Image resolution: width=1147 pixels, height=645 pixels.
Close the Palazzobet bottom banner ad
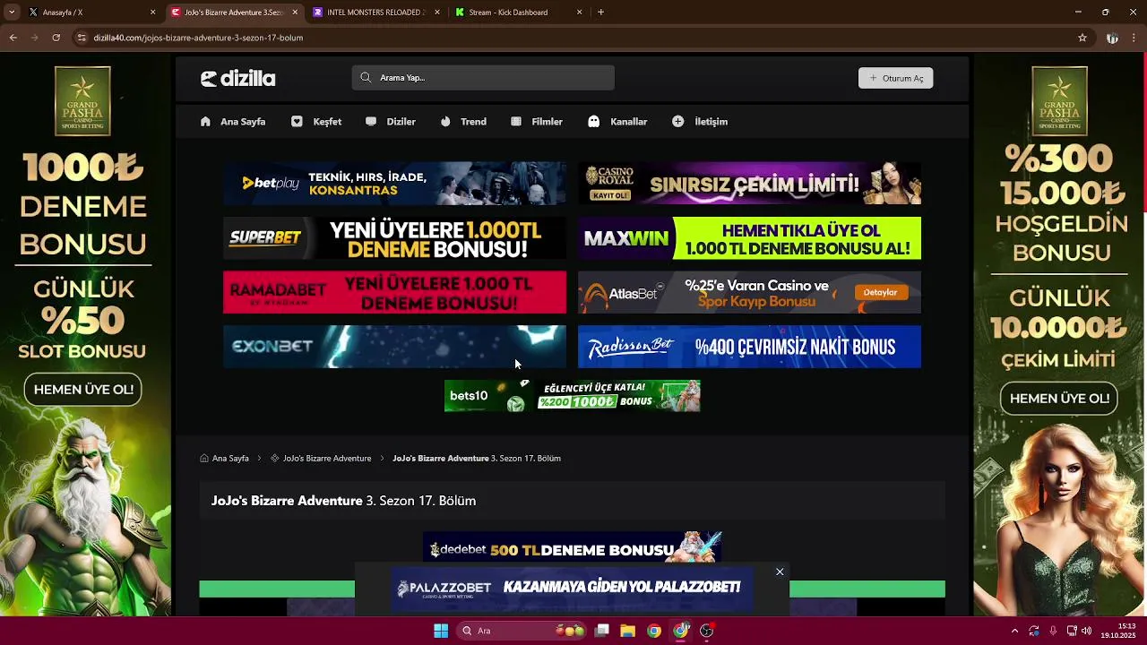(780, 572)
